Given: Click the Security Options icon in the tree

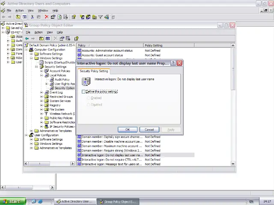Looking at the screenshot, I should [x=52, y=88].
